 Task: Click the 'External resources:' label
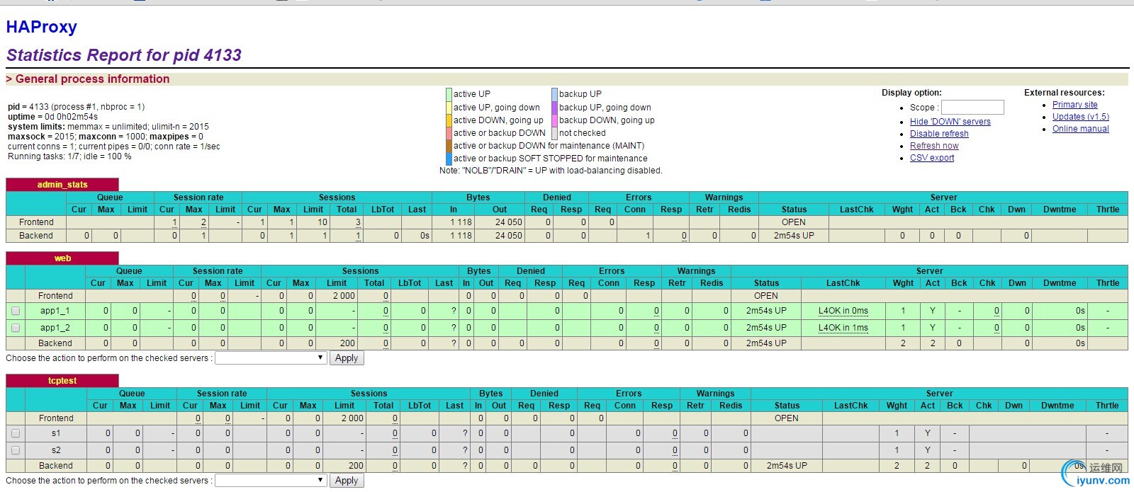(1065, 93)
